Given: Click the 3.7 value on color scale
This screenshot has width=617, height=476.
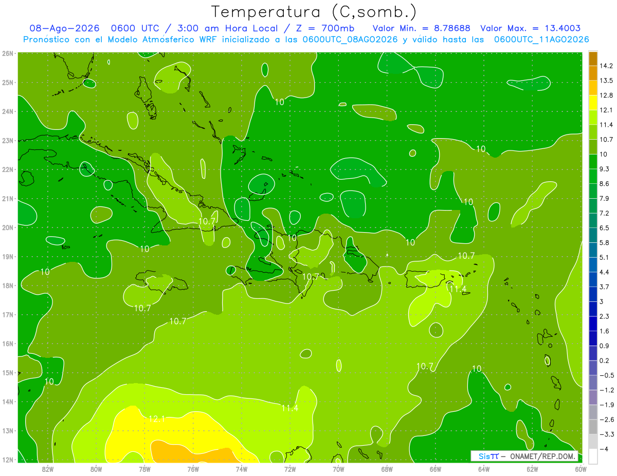Looking at the screenshot, I should 604,287.
